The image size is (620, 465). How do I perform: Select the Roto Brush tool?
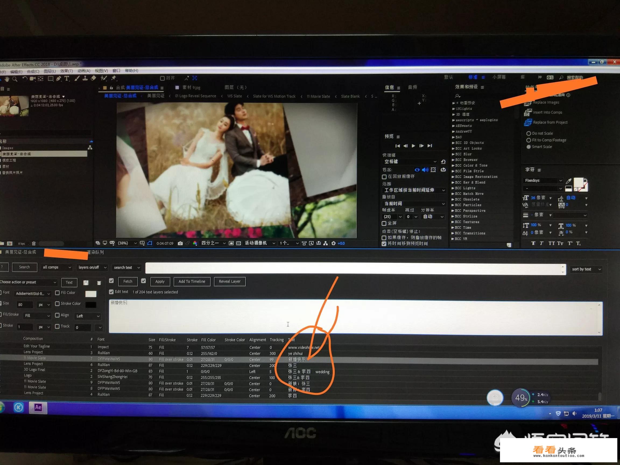104,78
